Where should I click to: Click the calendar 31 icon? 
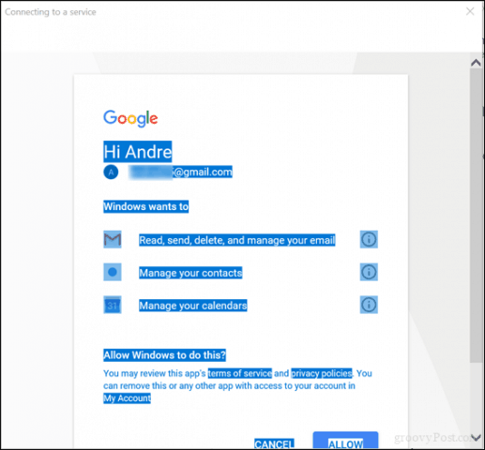[x=113, y=305]
